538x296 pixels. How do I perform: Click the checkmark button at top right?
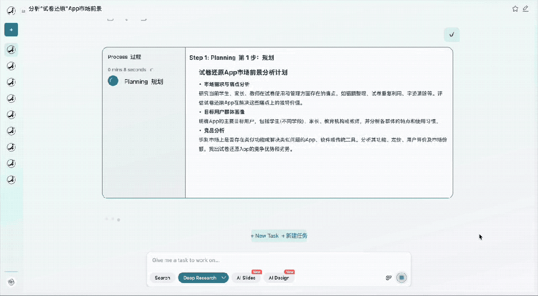click(x=451, y=34)
